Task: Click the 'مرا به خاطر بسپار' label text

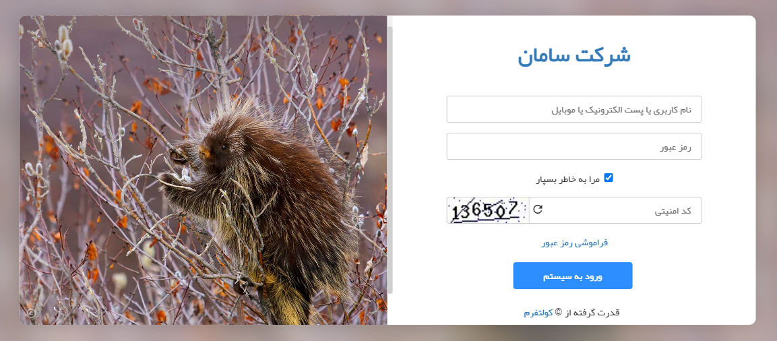Action: coord(568,179)
